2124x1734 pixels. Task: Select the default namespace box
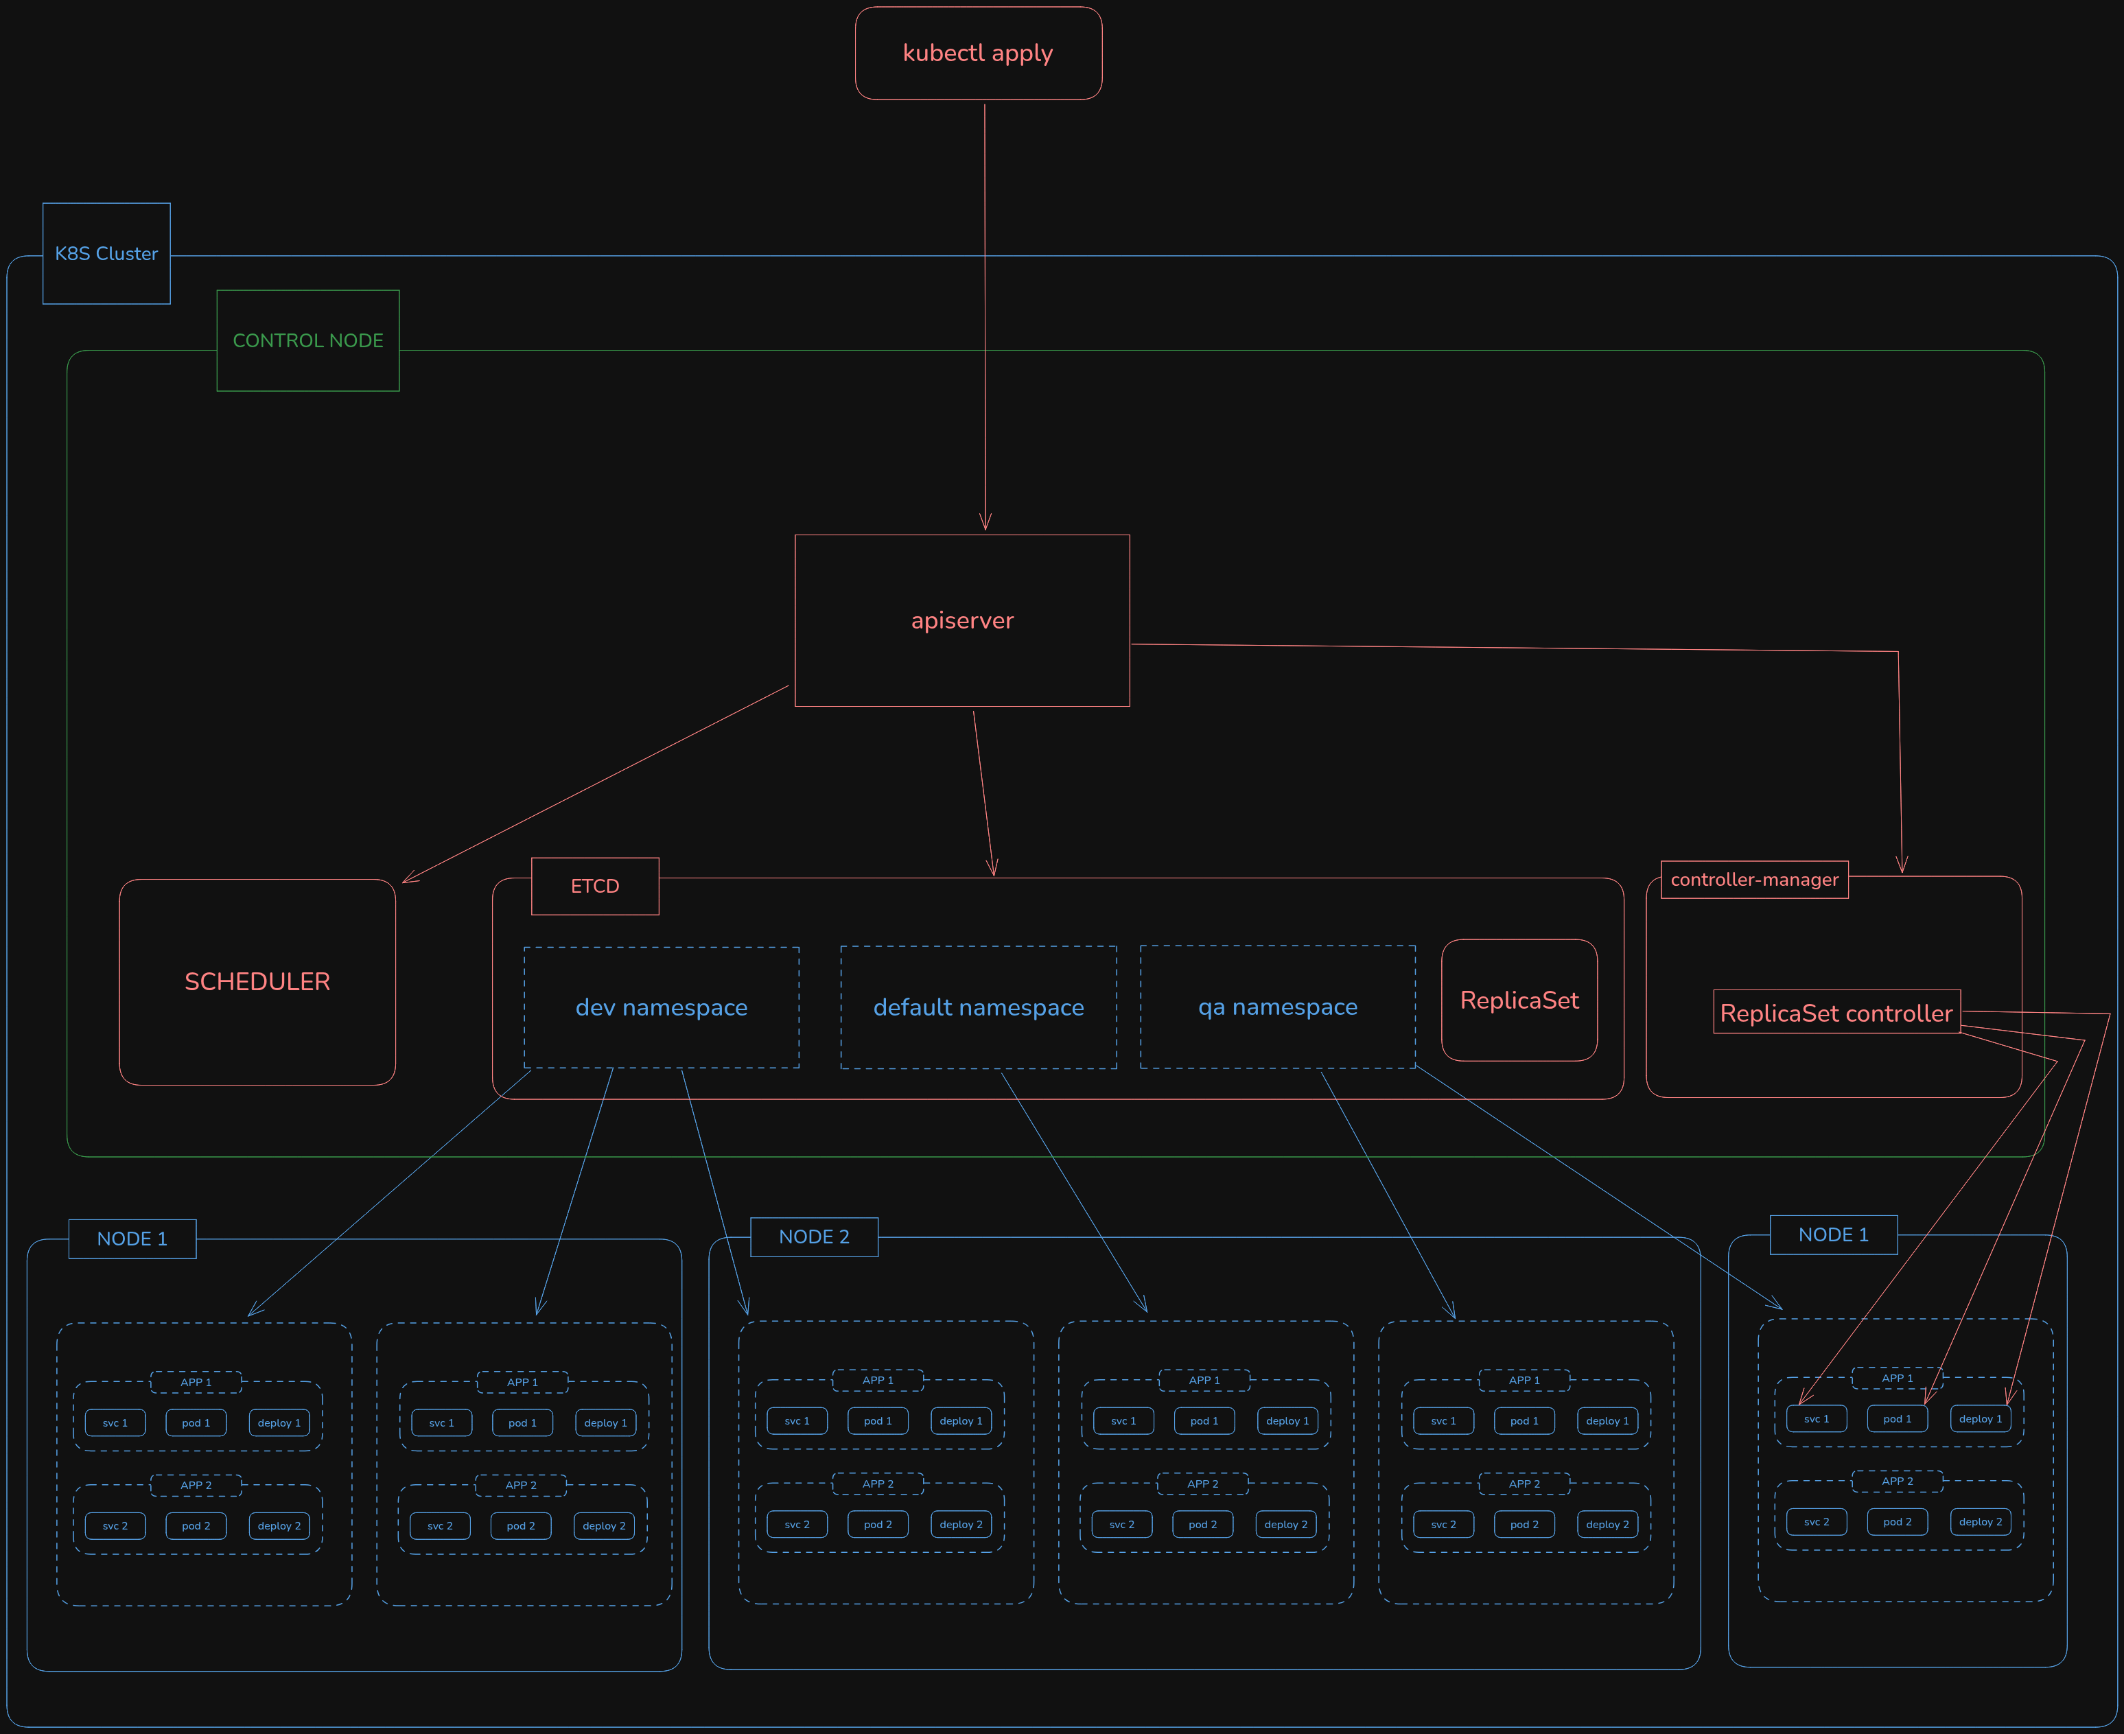(x=978, y=1007)
